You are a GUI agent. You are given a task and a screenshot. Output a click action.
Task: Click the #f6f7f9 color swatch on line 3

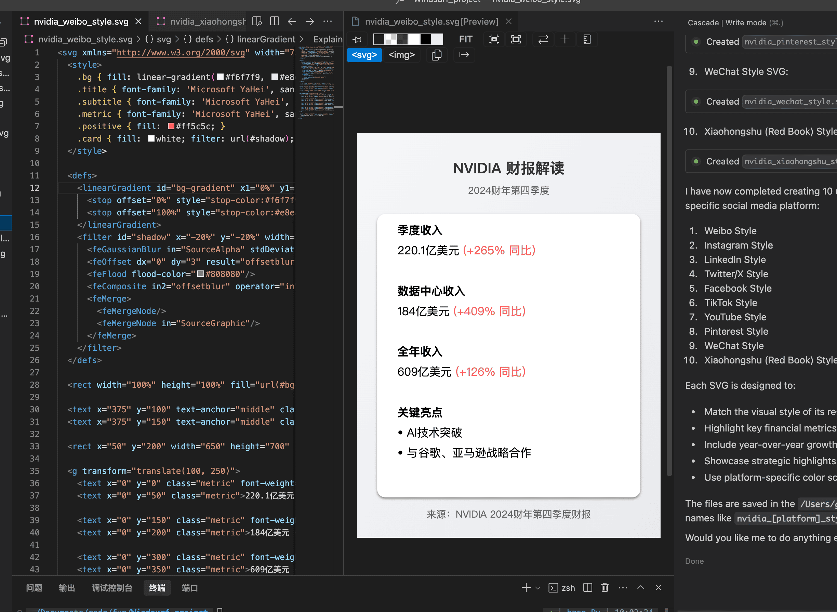(x=220, y=77)
